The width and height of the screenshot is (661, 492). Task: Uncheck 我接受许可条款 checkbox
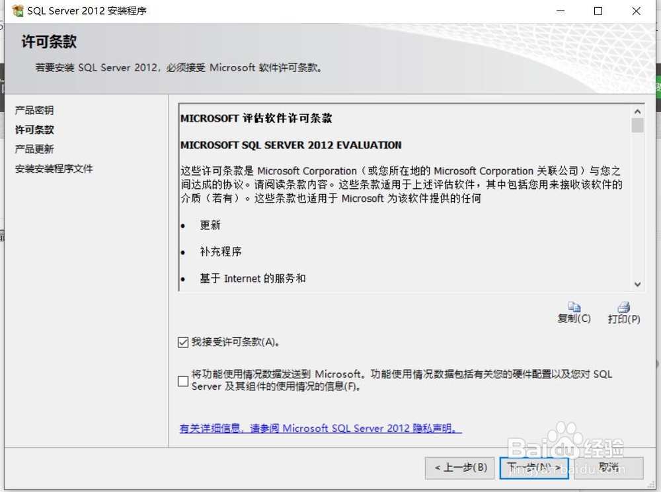(183, 342)
